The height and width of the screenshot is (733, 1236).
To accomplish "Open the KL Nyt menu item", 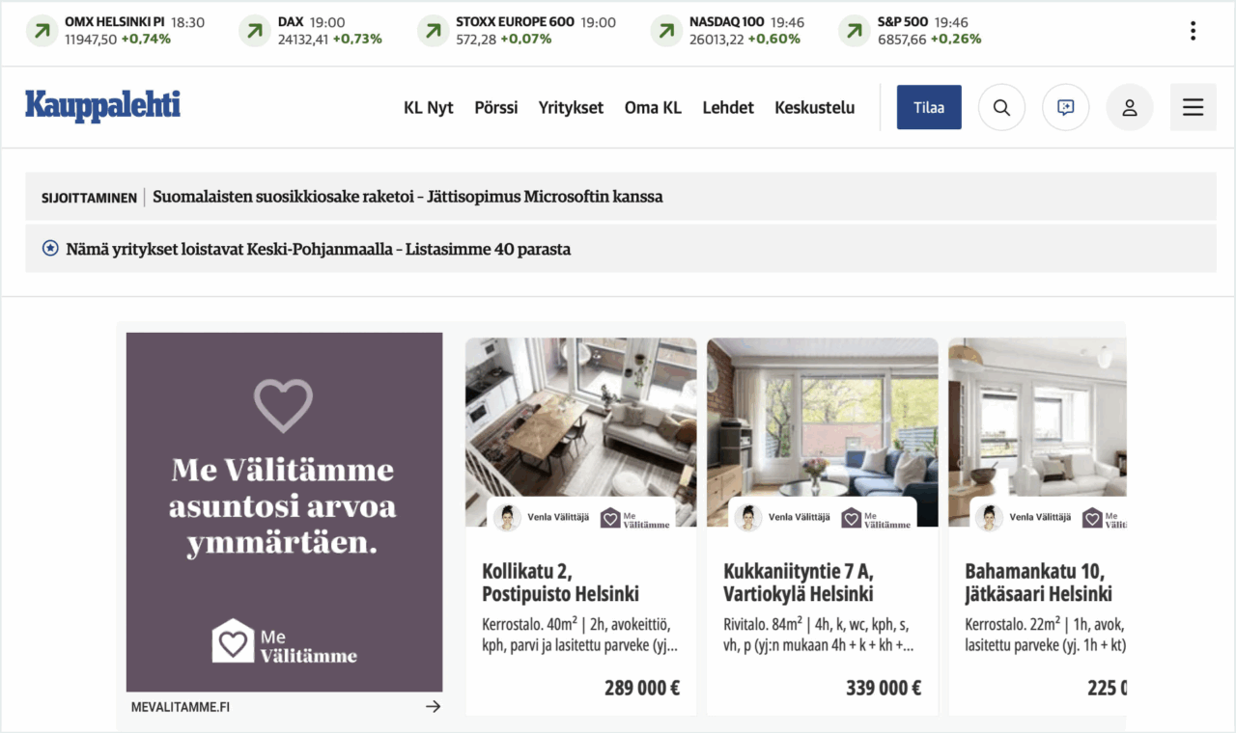I will [429, 108].
